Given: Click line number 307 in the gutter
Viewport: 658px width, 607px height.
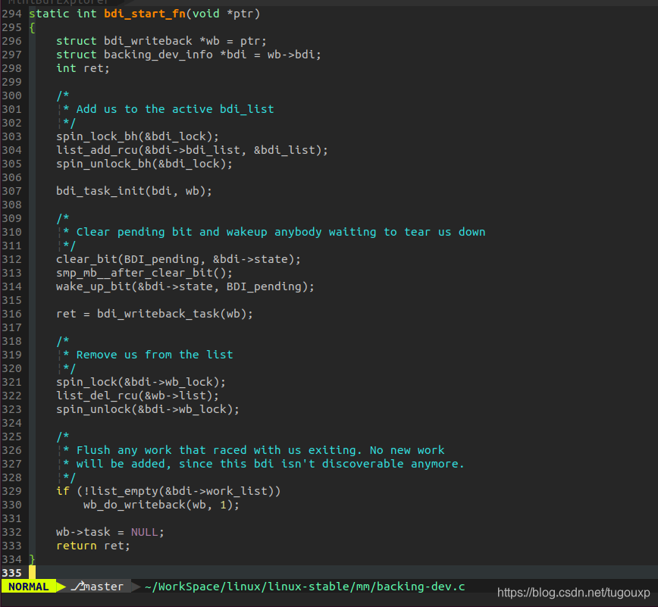Looking at the screenshot, I should click(12, 191).
